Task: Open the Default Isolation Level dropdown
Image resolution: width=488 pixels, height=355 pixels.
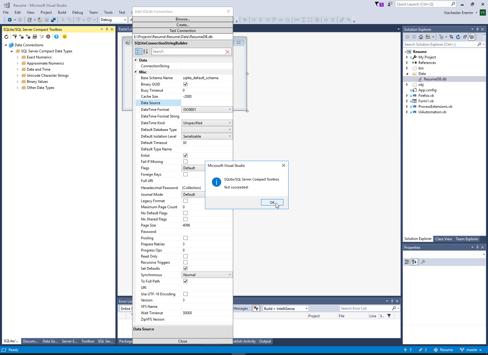Action: point(207,136)
